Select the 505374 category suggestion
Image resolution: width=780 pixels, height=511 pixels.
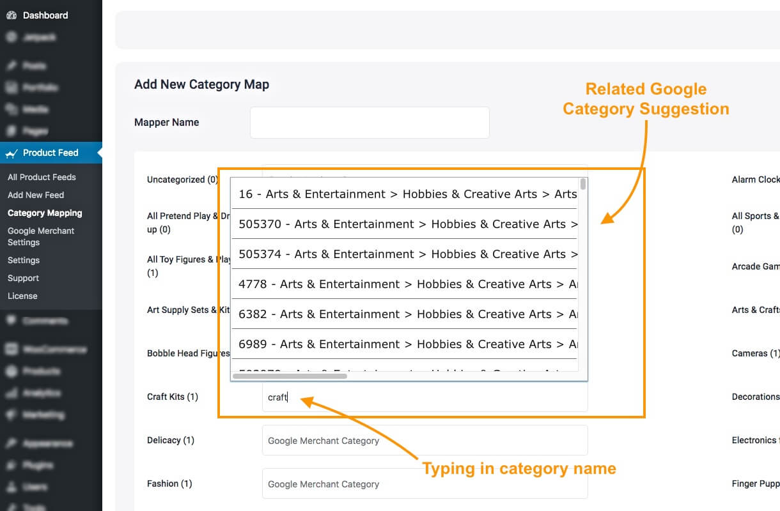404,254
